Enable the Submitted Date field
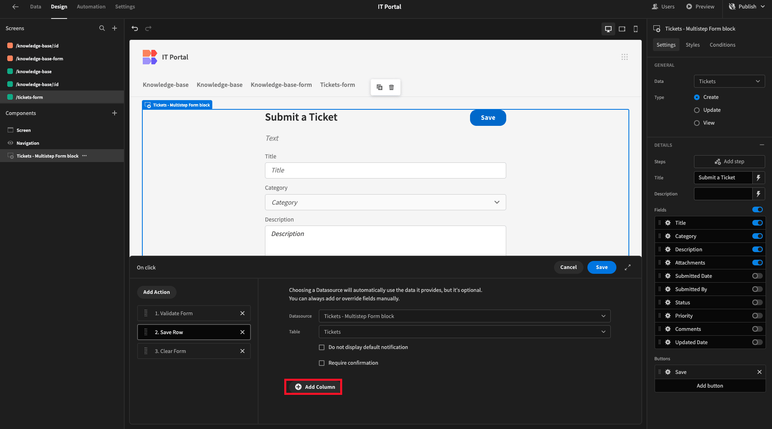The image size is (772, 429). 758,276
